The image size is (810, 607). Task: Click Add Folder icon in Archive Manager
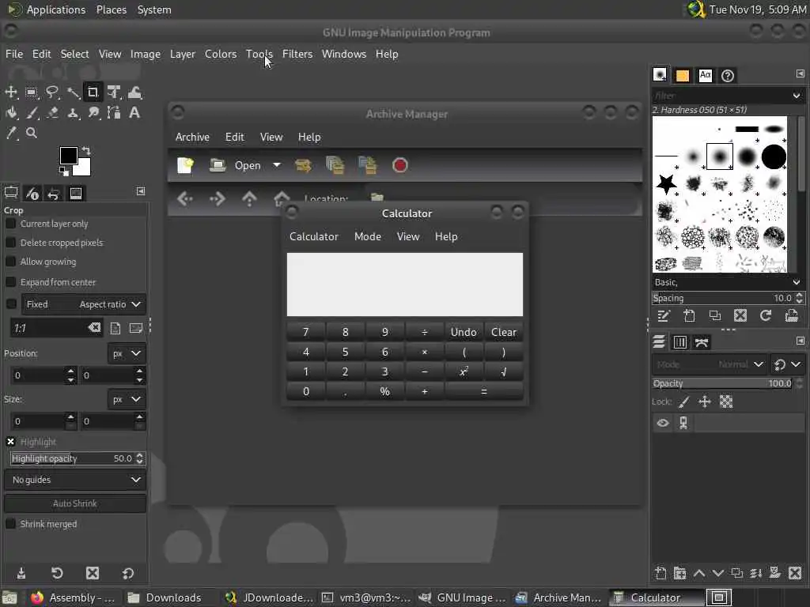(367, 165)
